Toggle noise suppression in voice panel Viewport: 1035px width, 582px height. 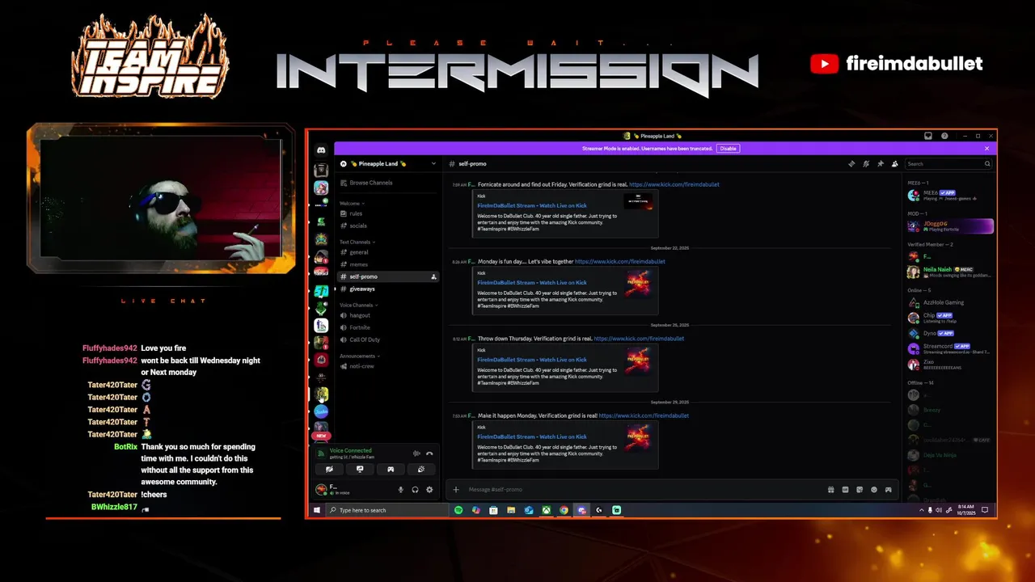point(416,453)
